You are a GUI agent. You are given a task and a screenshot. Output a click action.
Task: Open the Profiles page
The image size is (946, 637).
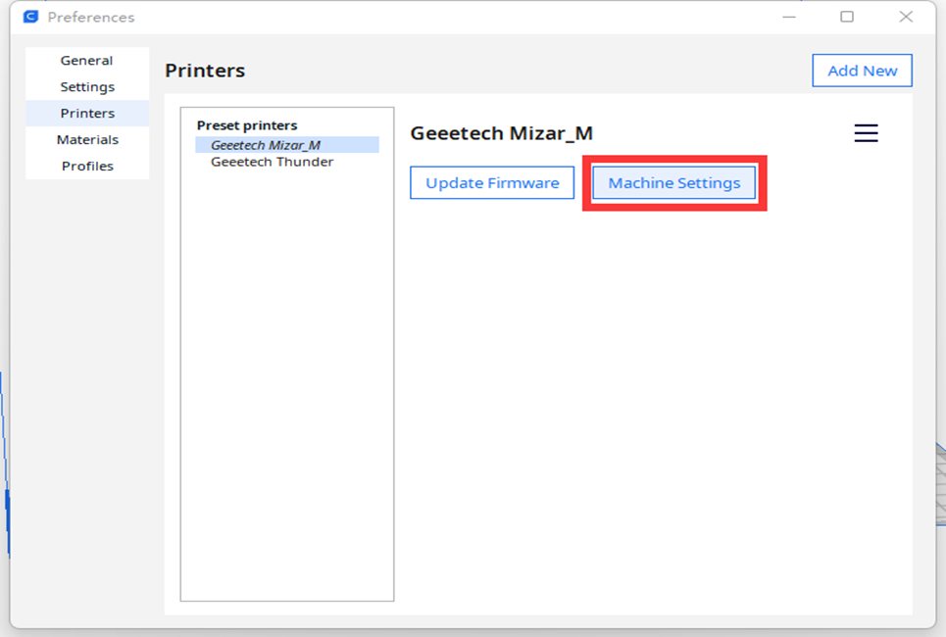(x=87, y=166)
